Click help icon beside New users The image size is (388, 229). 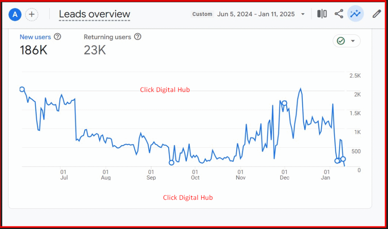(x=58, y=37)
